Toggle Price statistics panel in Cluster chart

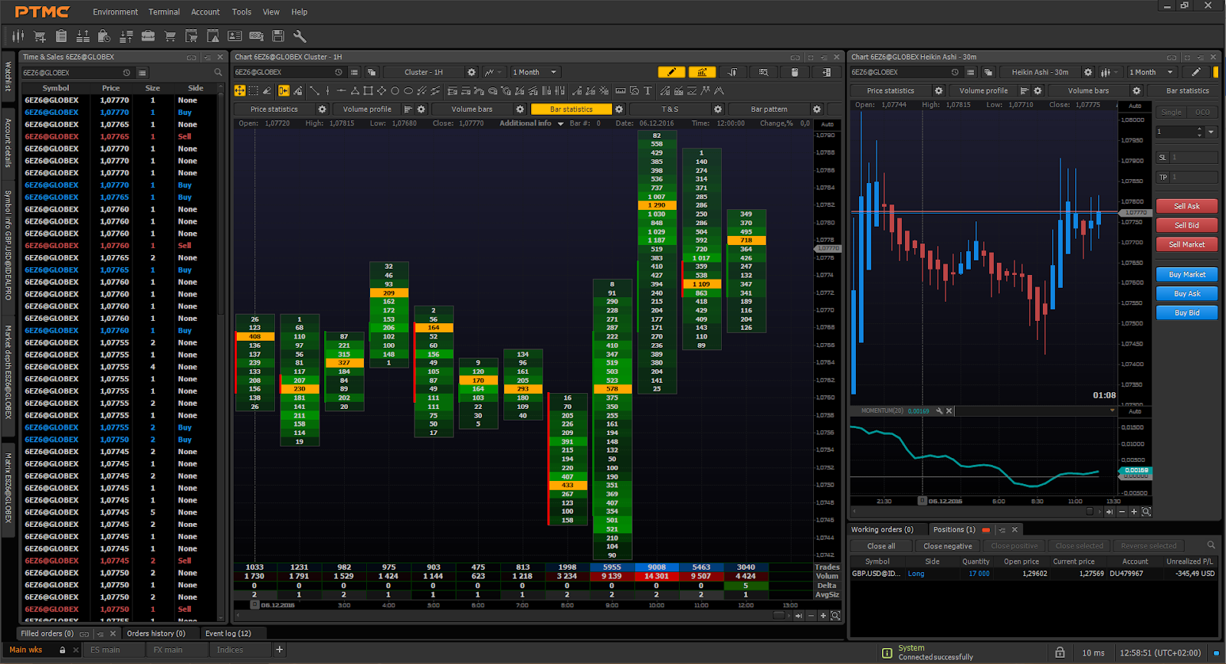(x=274, y=110)
